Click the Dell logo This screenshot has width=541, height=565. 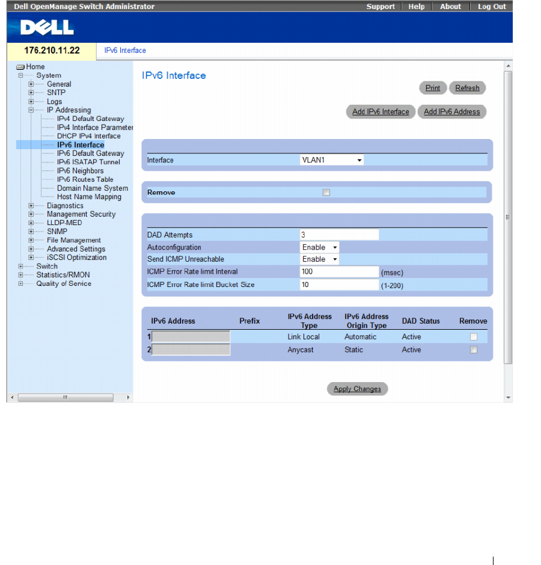click(47, 28)
